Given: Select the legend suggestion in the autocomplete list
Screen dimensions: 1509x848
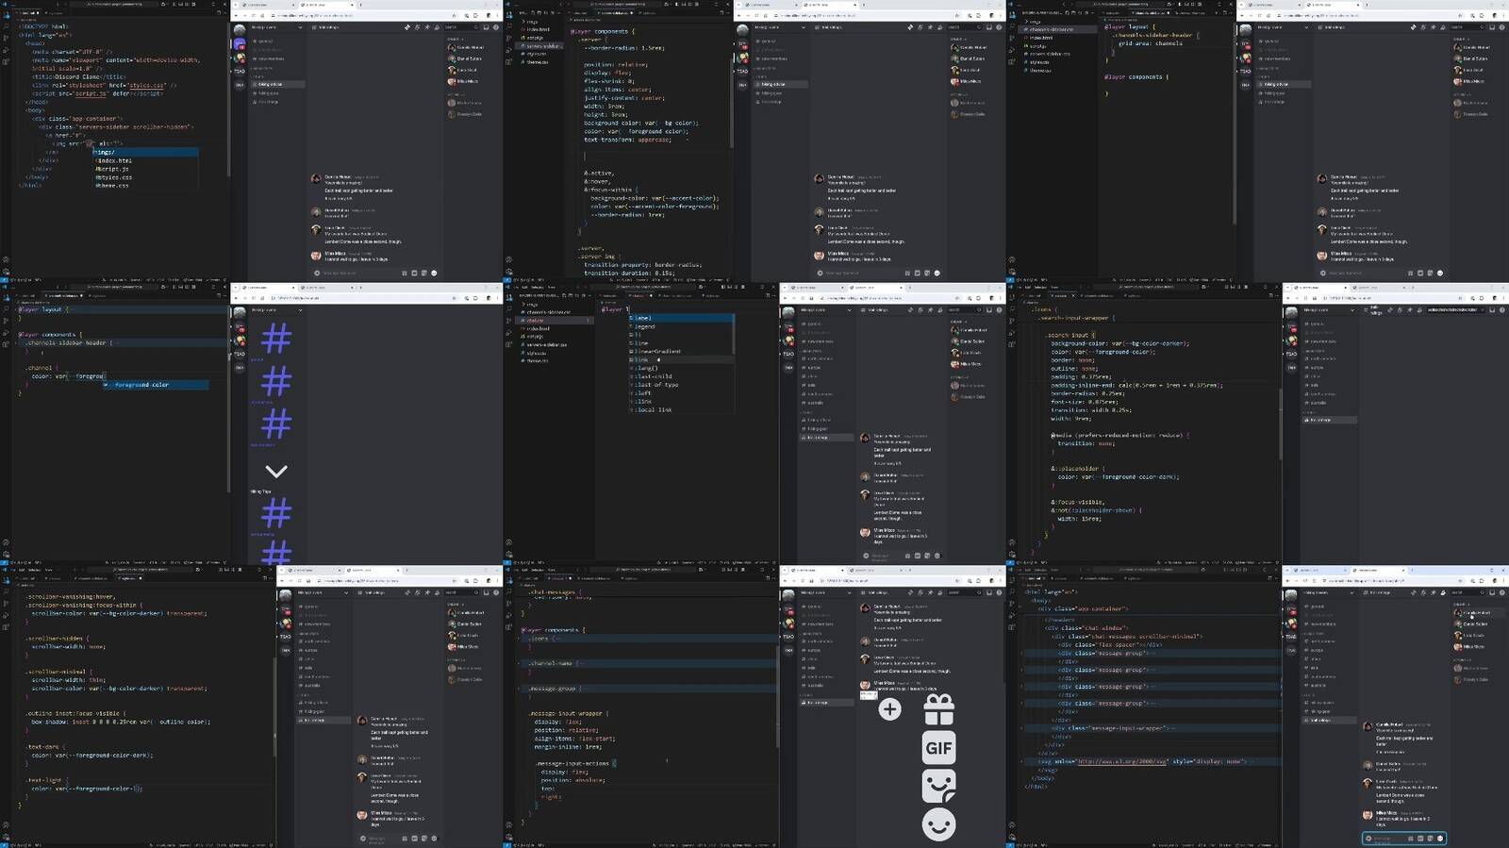Looking at the screenshot, I should click(680, 326).
